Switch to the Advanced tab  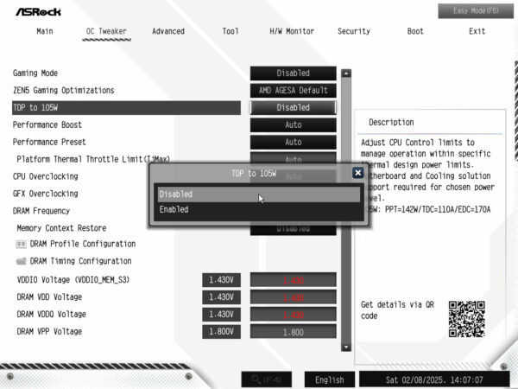click(x=168, y=31)
